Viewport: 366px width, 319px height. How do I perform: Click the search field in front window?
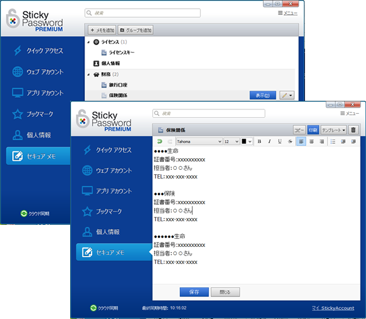point(209,114)
